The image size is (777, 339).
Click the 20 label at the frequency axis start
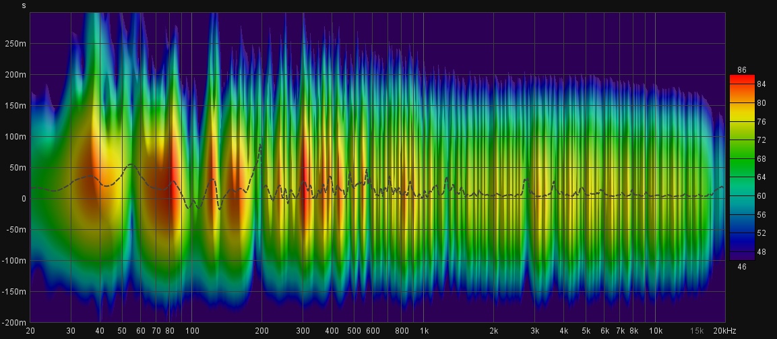click(x=30, y=332)
